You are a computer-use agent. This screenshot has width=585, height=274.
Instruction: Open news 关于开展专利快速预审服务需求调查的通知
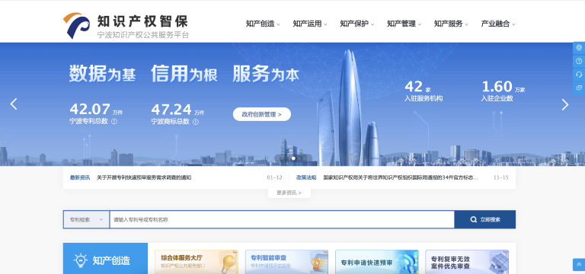point(144,177)
